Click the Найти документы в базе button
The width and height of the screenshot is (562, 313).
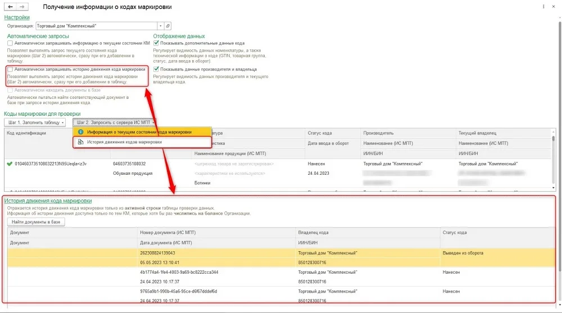[x=36, y=222]
